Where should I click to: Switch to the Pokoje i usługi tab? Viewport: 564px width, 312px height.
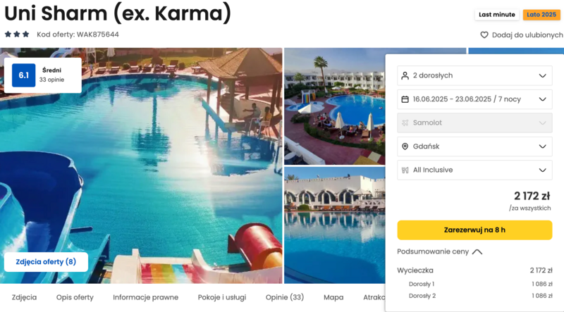(222, 297)
